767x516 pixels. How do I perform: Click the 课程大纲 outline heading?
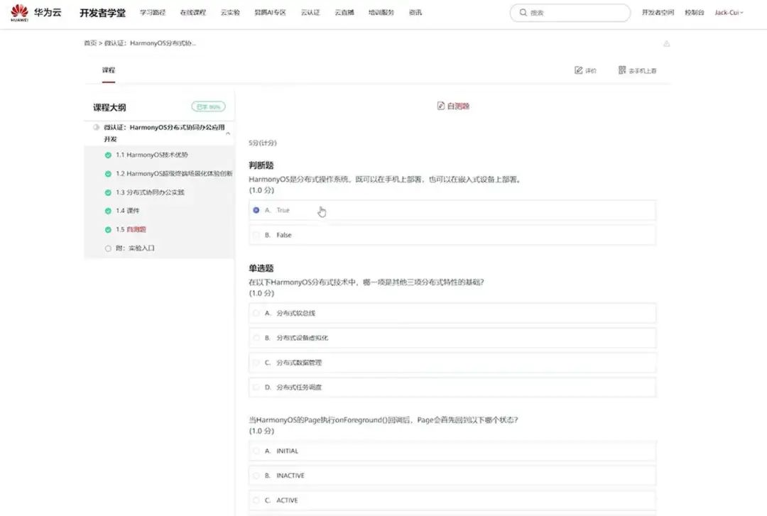[109, 107]
